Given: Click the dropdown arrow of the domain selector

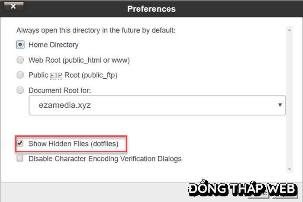Looking at the screenshot, I should 280,105.
